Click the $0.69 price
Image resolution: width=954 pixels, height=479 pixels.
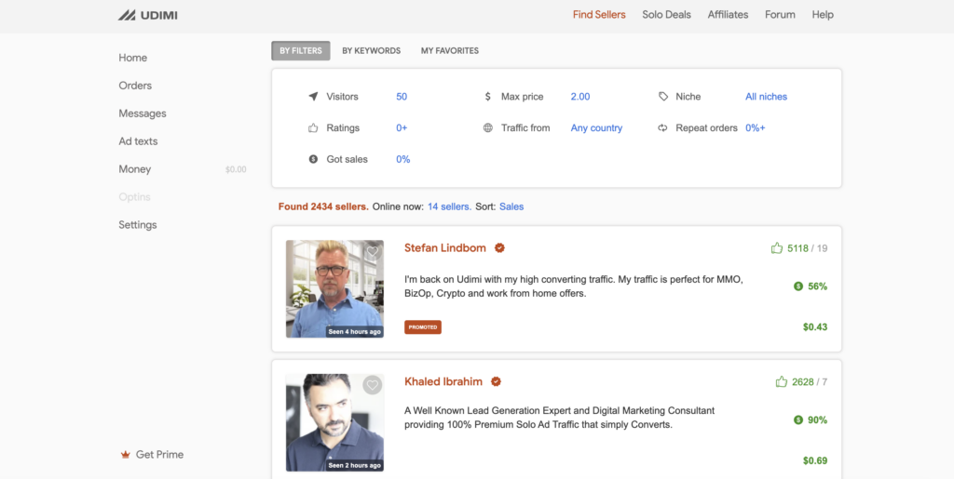click(x=814, y=460)
